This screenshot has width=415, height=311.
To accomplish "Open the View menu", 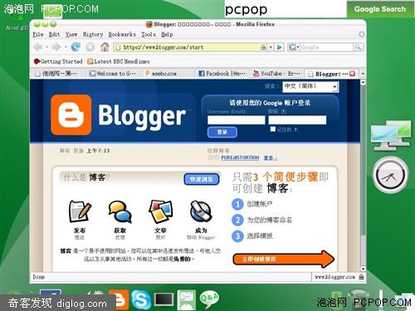I will point(71,35).
